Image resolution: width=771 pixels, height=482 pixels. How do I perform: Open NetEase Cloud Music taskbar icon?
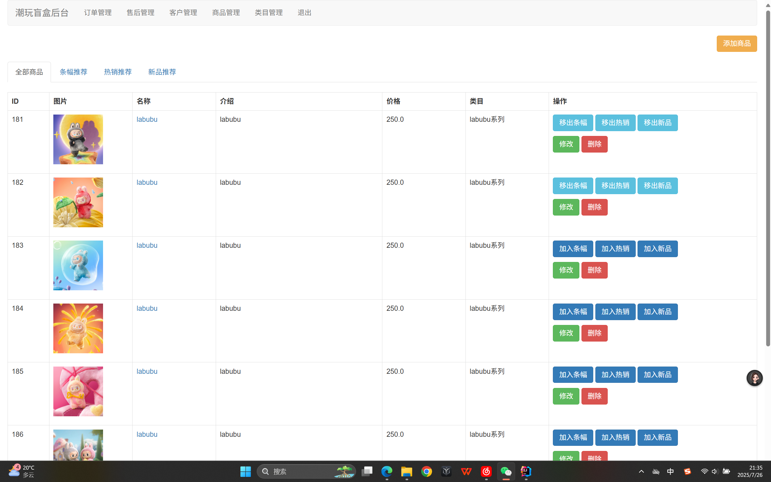pos(486,471)
